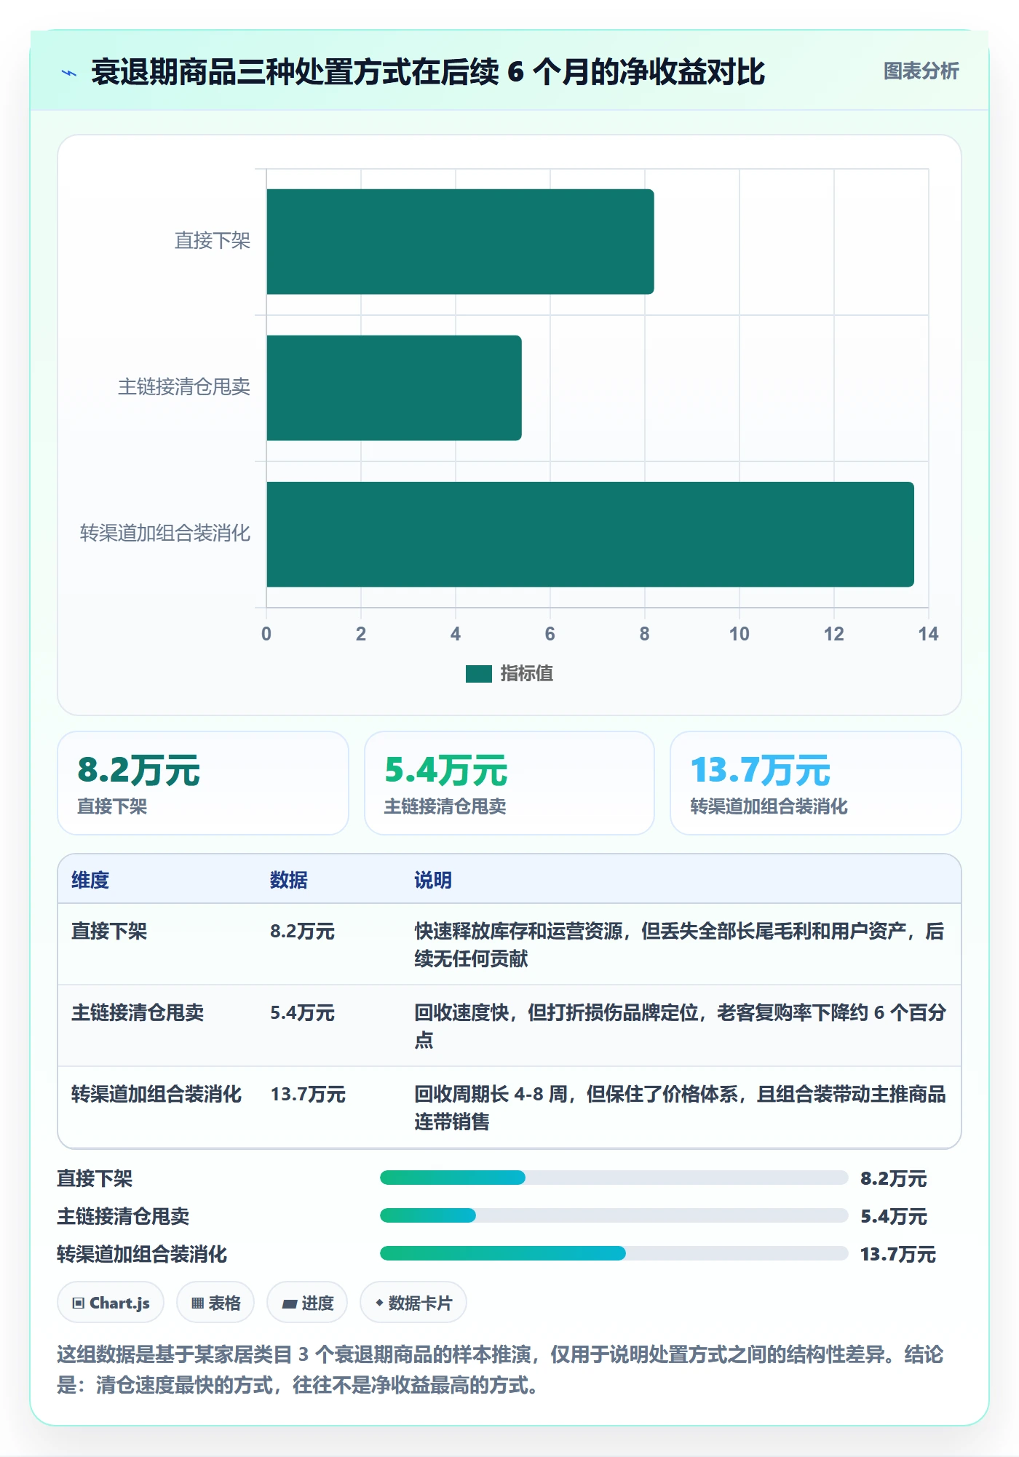This screenshot has height=1457, width=1019.
Task: Select the 表格 tag chip
Action: click(x=215, y=1303)
